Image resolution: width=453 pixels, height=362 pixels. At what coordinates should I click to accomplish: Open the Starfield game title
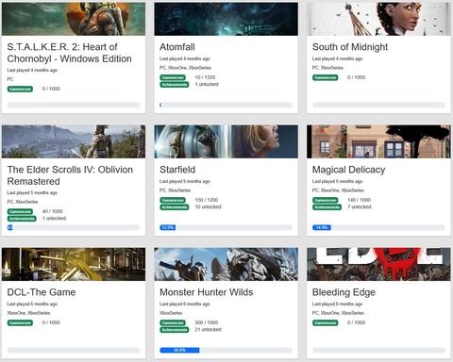(x=177, y=170)
